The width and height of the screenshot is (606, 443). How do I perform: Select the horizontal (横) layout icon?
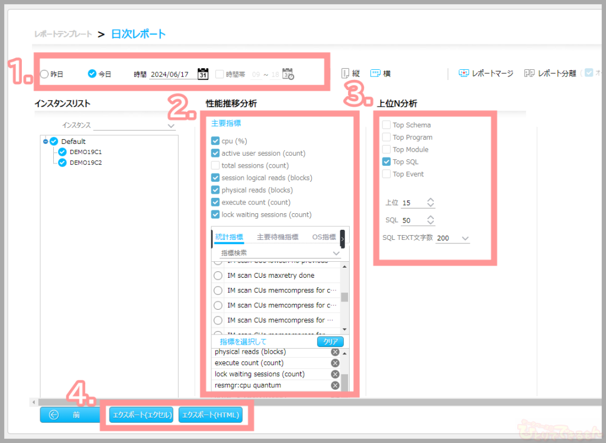(375, 74)
